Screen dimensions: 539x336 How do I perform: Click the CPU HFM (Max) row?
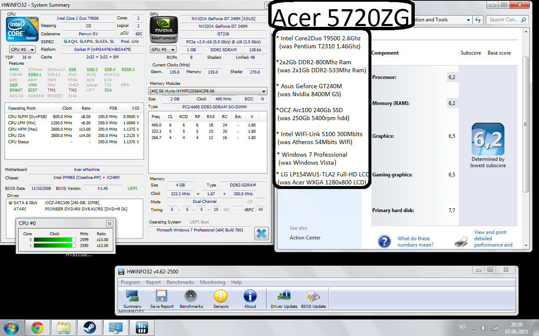tap(73, 129)
